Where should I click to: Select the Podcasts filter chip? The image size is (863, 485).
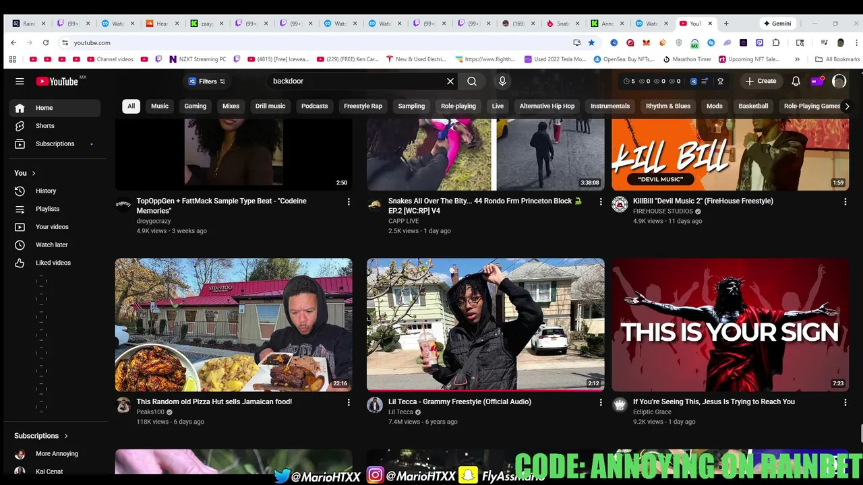(x=315, y=106)
